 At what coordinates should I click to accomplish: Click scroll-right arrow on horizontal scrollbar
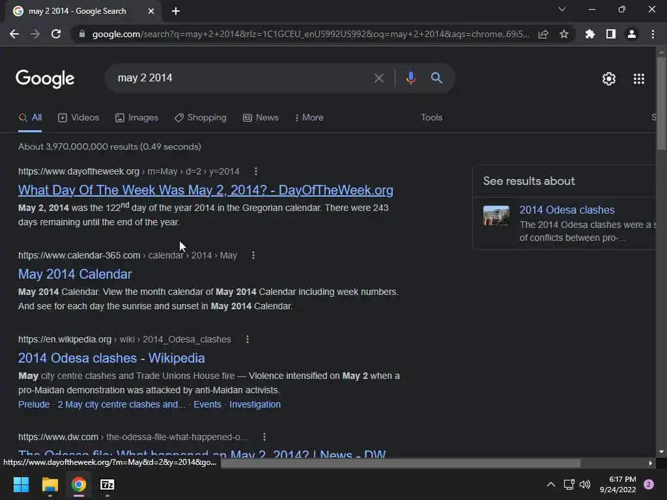click(651, 463)
